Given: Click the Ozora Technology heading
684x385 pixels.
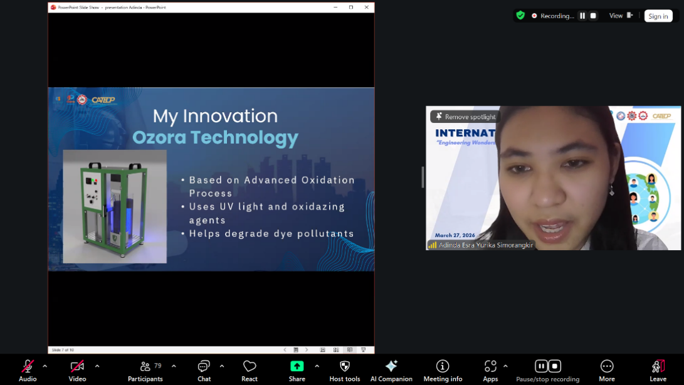Looking at the screenshot, I should 215,137.
